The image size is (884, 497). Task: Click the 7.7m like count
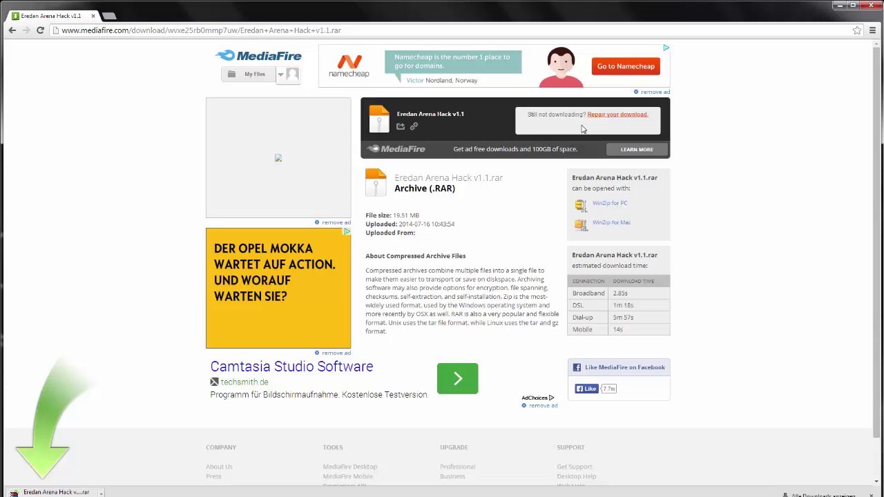[x=608, y=389]
